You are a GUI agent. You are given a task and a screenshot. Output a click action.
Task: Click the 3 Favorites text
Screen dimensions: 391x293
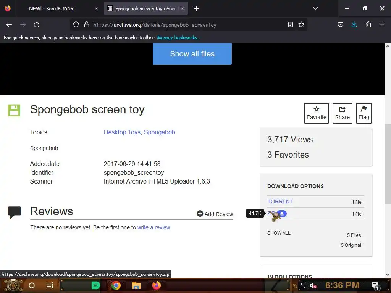coord(288,155)
